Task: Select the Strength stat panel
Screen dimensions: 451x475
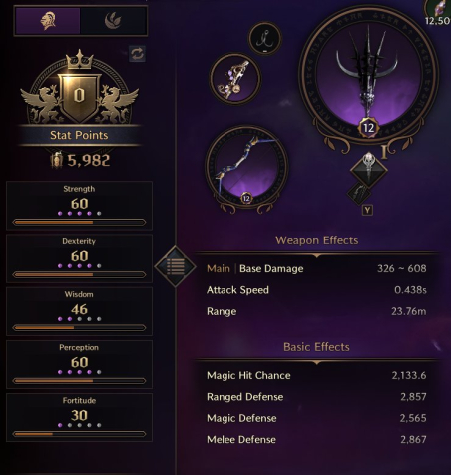Action: point(79,206)
